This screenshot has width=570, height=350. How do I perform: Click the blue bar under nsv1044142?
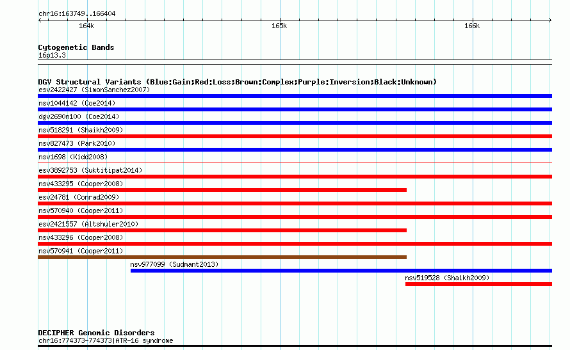pos(295,109)
